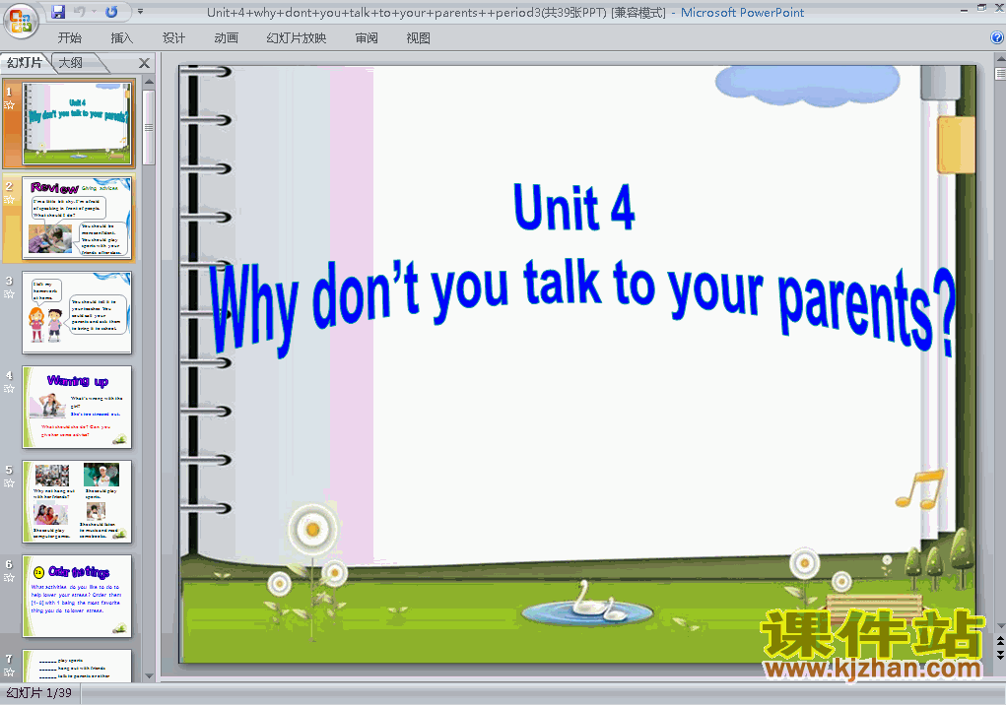Select slide 1 thumbnail Unit 4
The image size is (1006, 705).
click(x=77, y=123)
